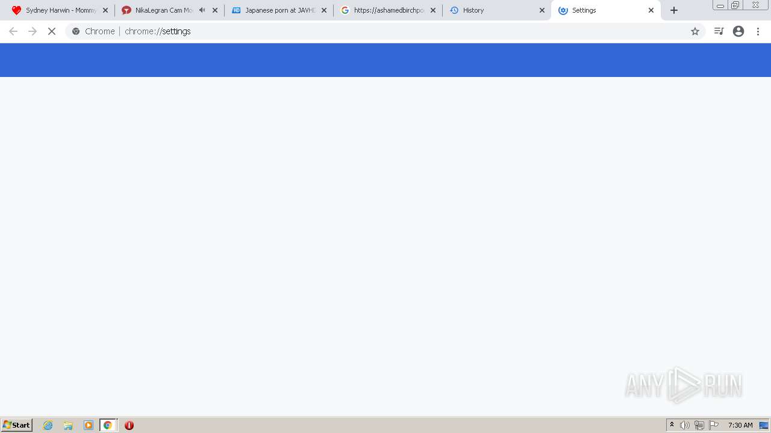771x433 pixels.
Task: Open a new tab with plus button
Action: 674,10
